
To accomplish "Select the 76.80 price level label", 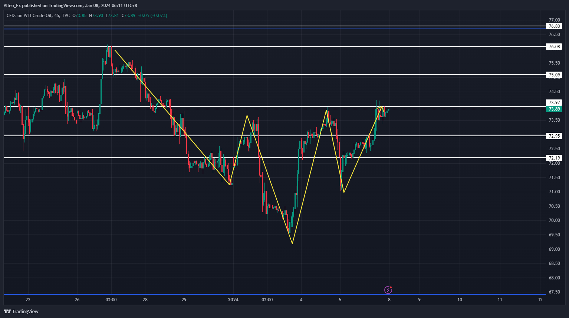I will [554, 26].
